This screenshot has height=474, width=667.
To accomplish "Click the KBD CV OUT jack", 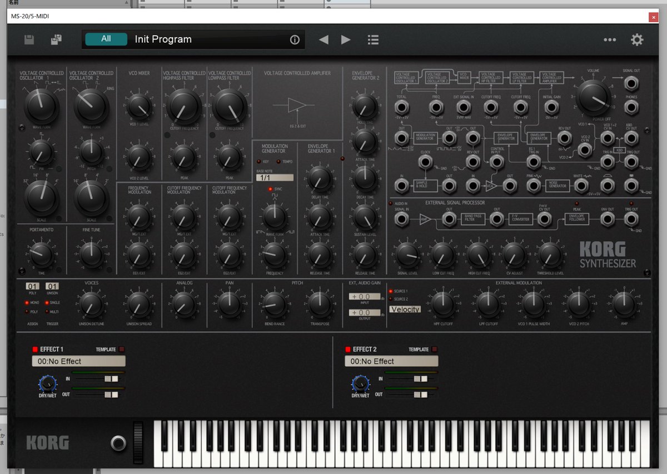I will (x=631, y=137).
